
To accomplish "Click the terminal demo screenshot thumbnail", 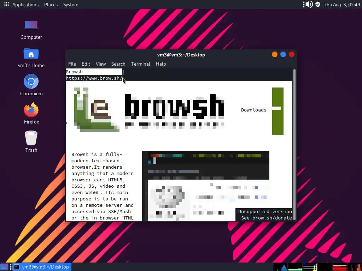I will (x=205, y=186).
